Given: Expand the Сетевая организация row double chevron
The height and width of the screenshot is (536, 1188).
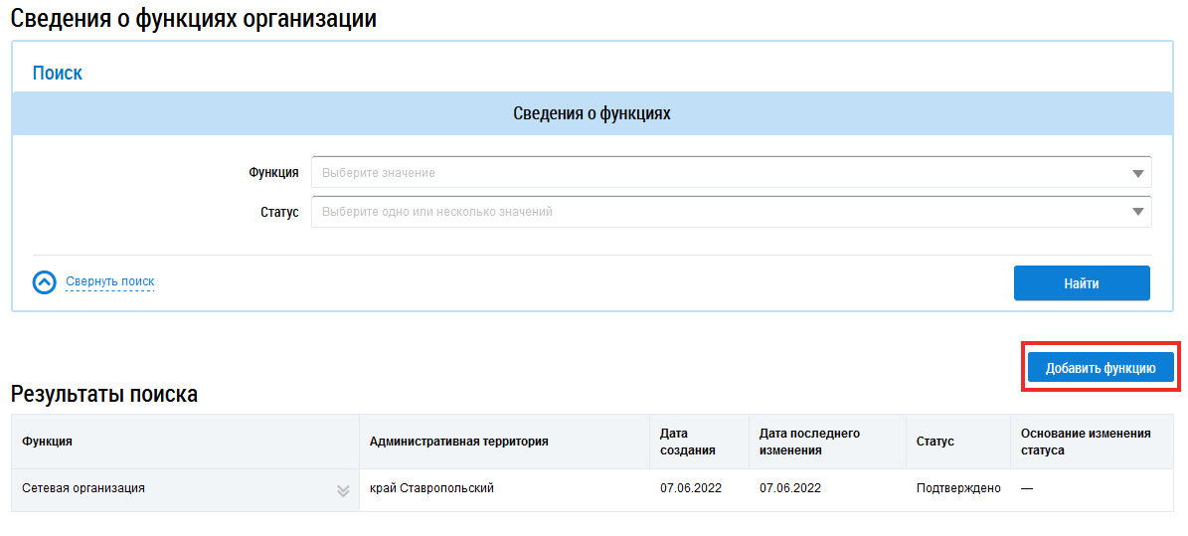Looking at the screenshot, I should [343, 490].
